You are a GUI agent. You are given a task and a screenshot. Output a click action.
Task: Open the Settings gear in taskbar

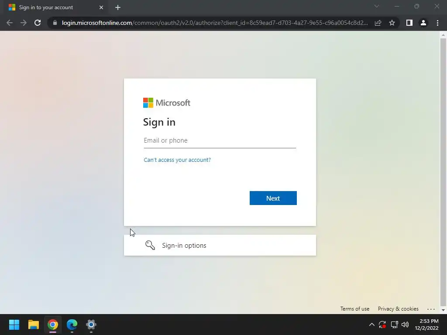click(91, 325)
